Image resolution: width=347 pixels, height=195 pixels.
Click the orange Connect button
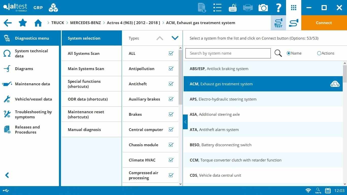(324, 23)
